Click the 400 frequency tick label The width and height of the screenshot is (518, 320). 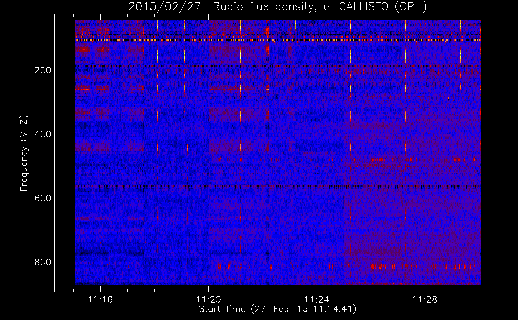(x=43, y=134)
